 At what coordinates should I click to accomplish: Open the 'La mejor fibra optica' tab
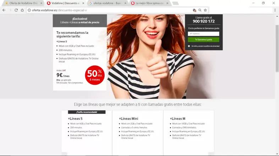(x=149, y=3)
